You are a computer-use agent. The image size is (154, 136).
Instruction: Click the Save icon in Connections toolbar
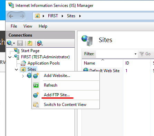[x=20, y=43]
